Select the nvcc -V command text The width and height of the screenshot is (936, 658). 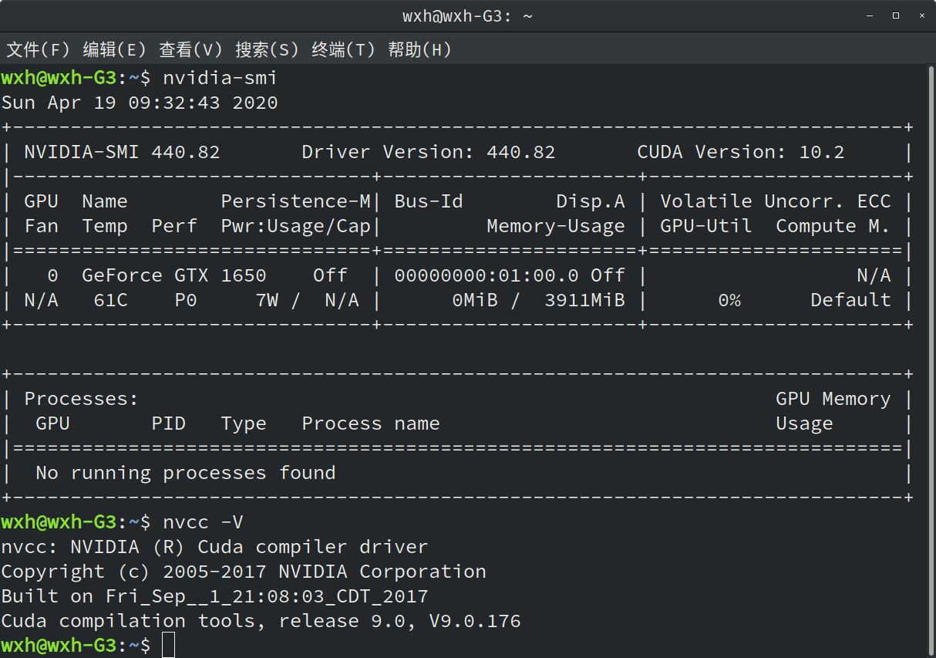point(203,521)
